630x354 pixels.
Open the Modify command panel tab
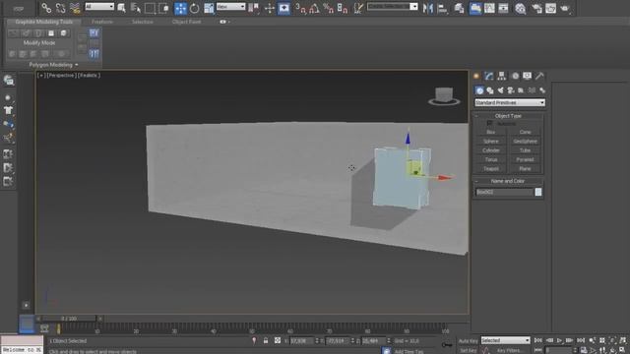pos(489,76)
